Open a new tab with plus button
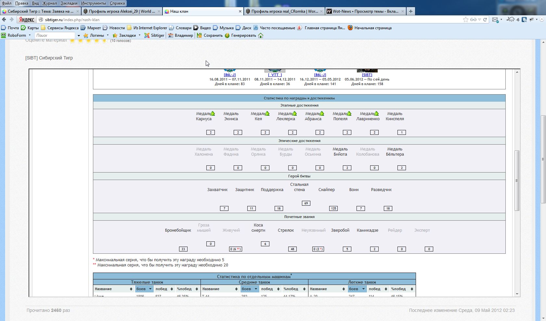Image resolution: width=546 pixels, height=321 pixels. (x=411, y=11)
